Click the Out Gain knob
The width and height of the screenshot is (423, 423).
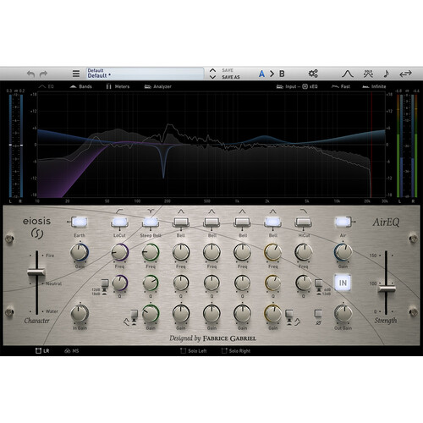pos(343,313)
